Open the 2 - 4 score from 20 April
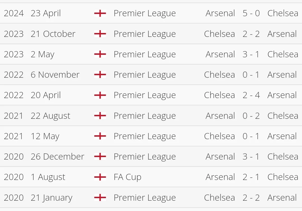This screenshot has width=302, height=211. click(251, 95)
